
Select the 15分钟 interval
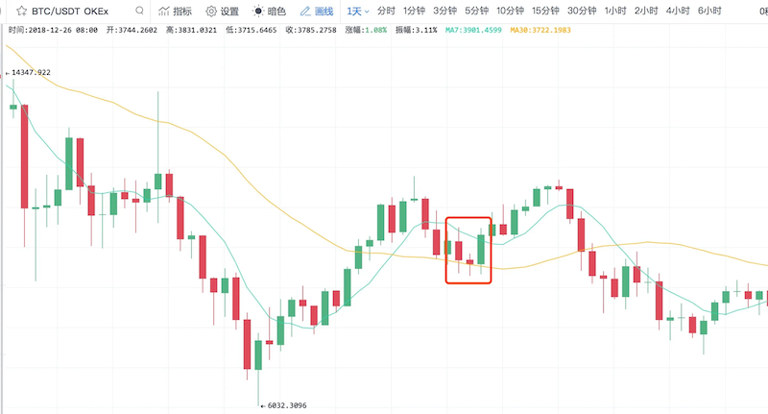tap(545, 11)
